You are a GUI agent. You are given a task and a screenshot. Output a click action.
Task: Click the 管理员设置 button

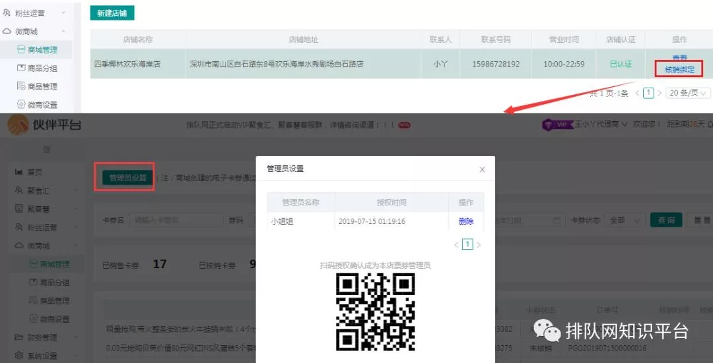tap(127, 177)
